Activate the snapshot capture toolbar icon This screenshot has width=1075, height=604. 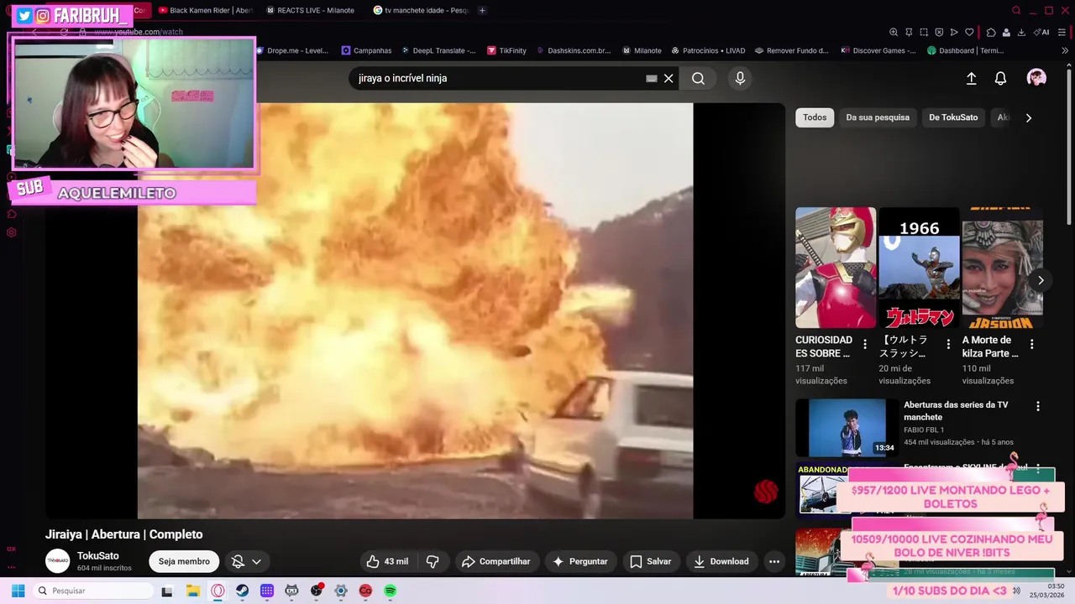pyautogui.click(x=924, y=32)
